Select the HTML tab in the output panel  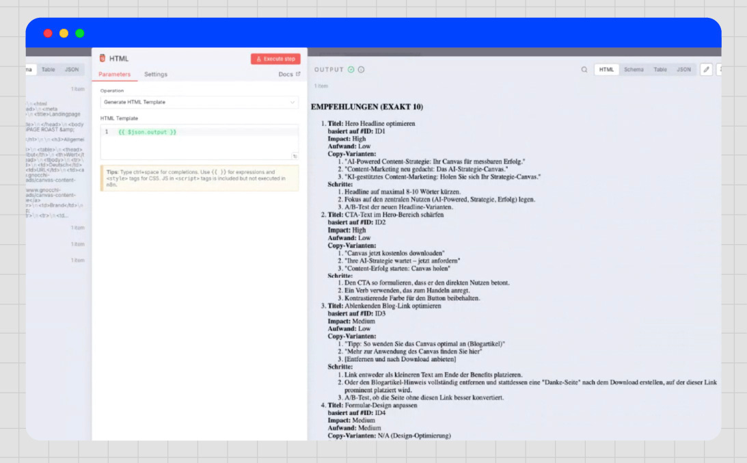(x=607, y=69)
